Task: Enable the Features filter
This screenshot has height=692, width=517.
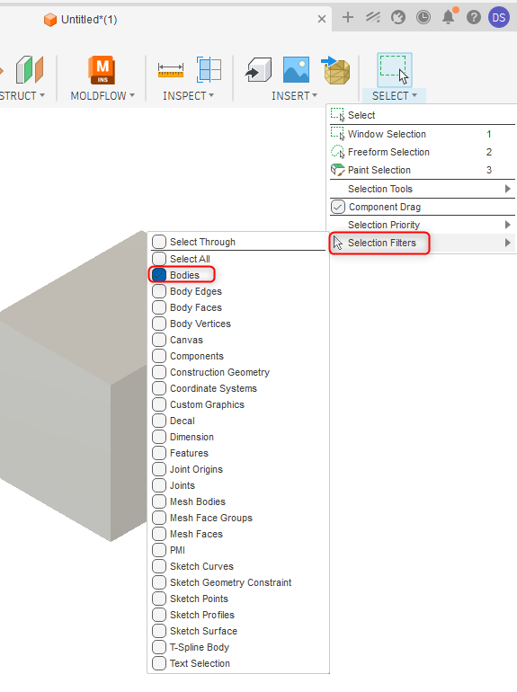Action: [159, 453]
